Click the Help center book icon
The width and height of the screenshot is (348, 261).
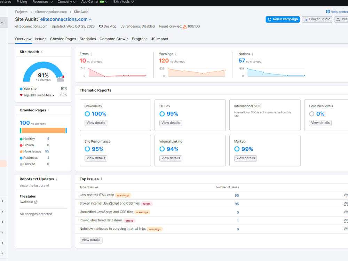[328, 12]
